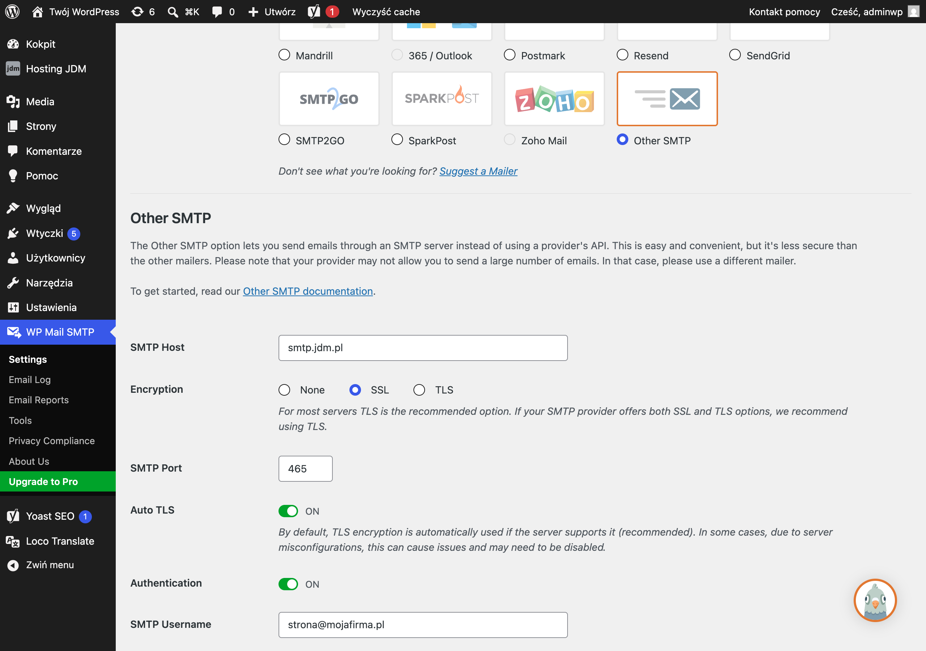Click Kontakt pomocy in admin bar
This screenshot has width=926, height=651.
pyautogui.click(x=785, y=12)
